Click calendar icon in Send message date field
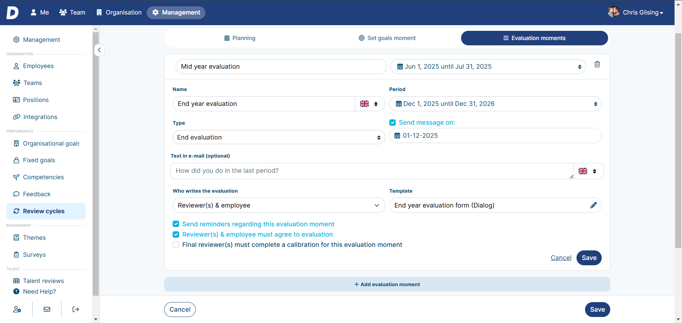This screenshot has width=682, height=323. pos(397,136)
